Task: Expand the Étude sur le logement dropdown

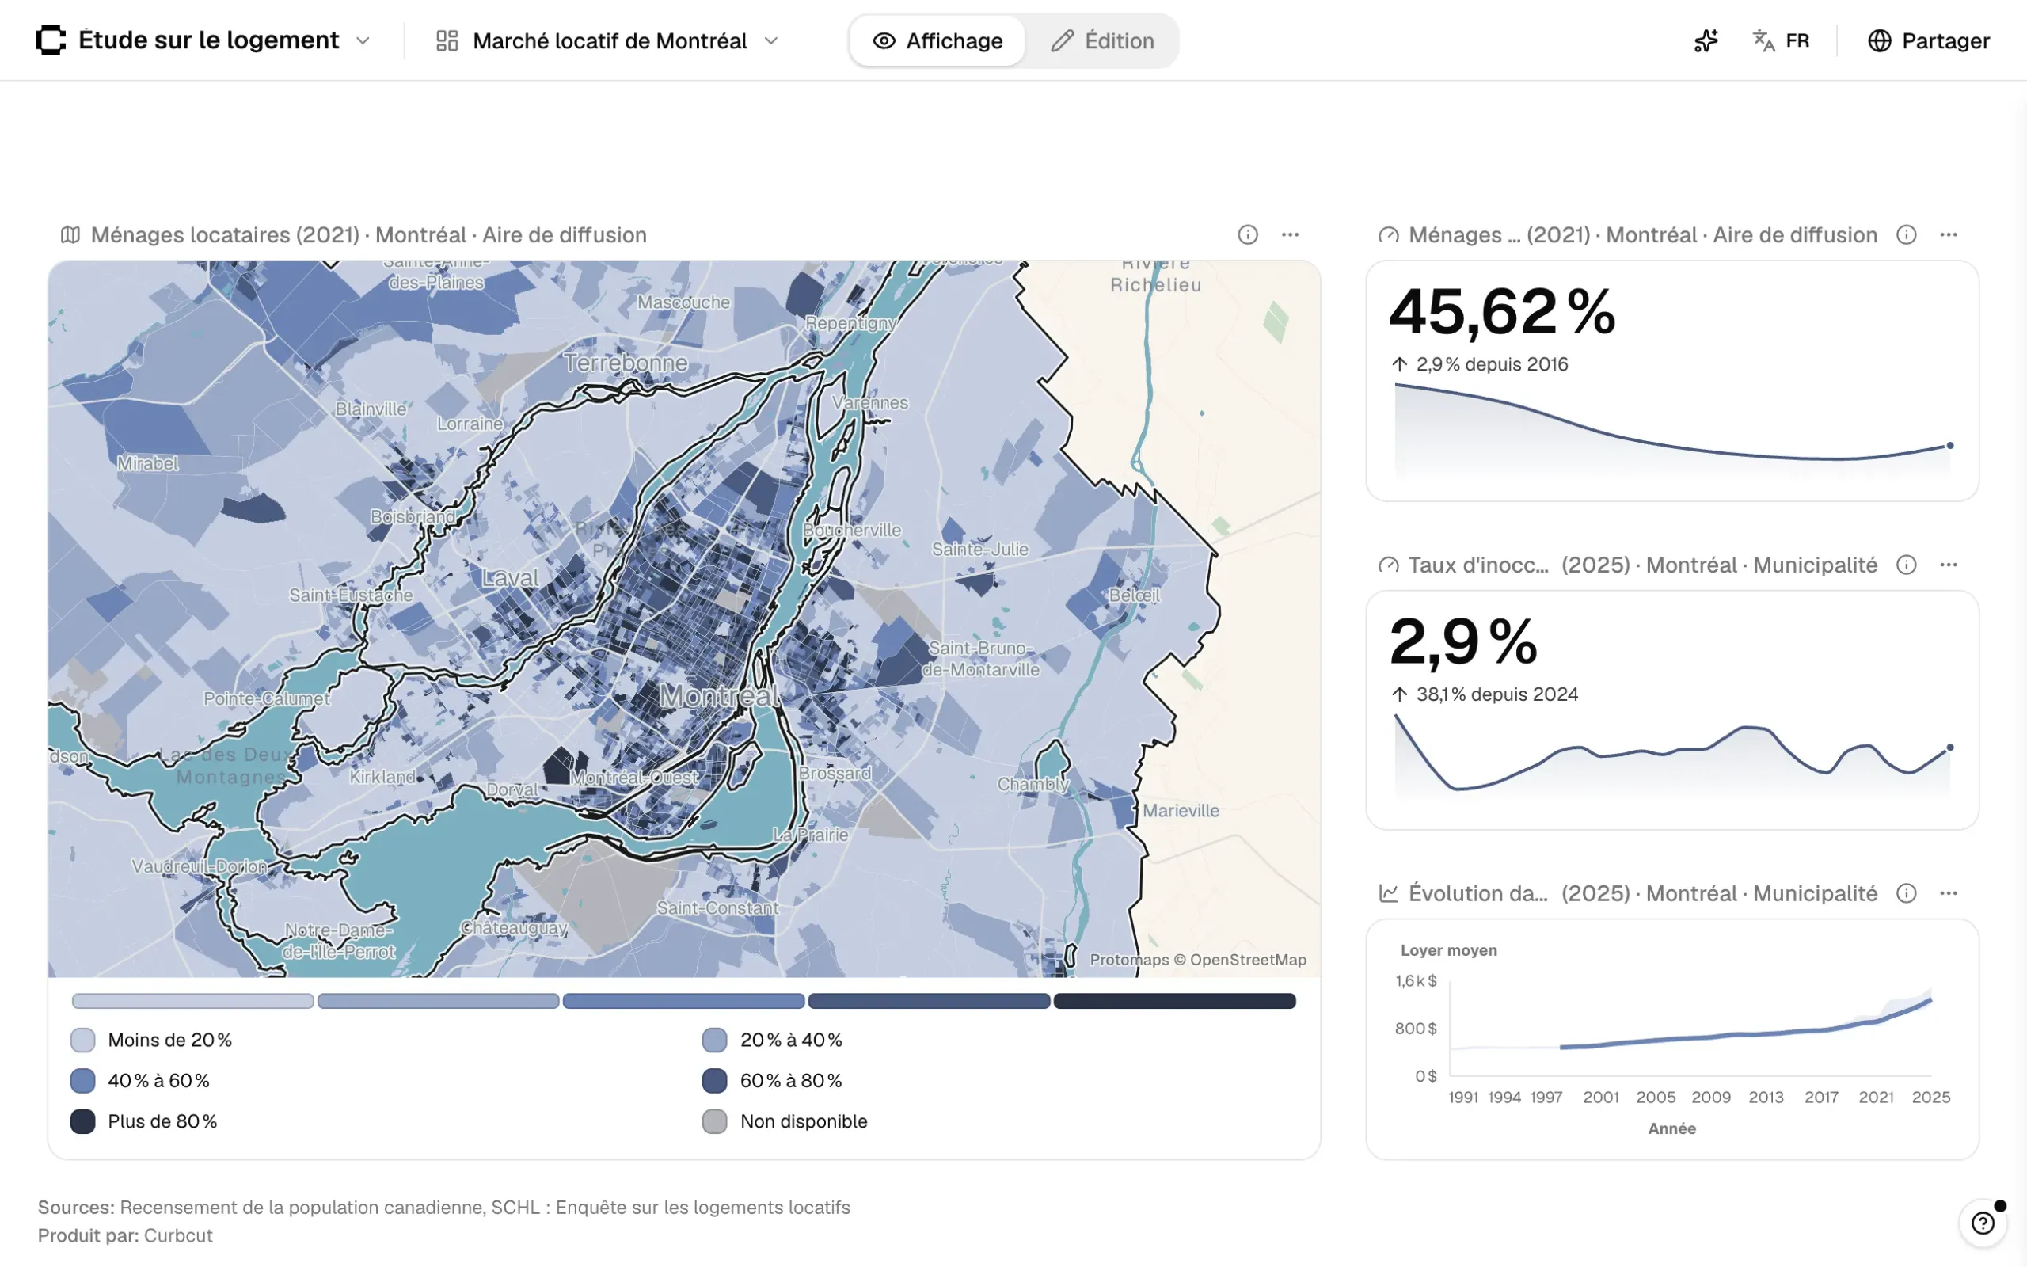Action: (x=363, y=40)
